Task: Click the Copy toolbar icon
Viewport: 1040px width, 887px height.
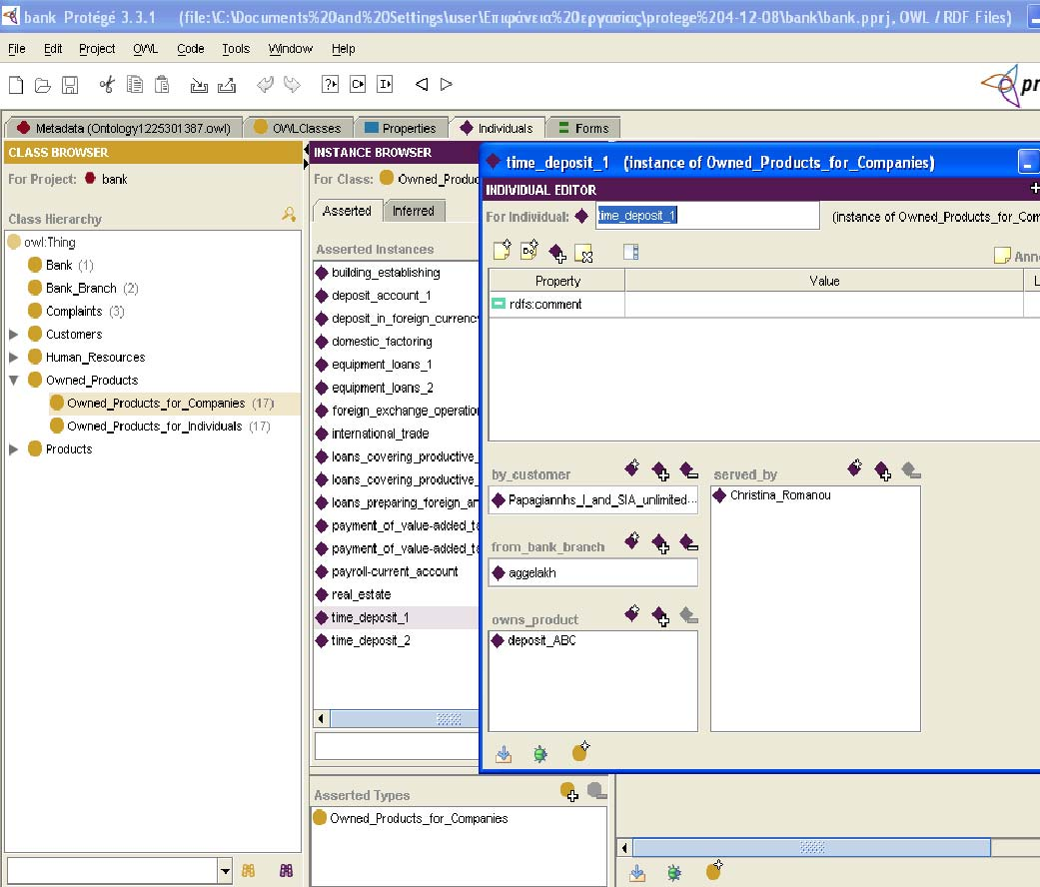Action: [135, 84]
